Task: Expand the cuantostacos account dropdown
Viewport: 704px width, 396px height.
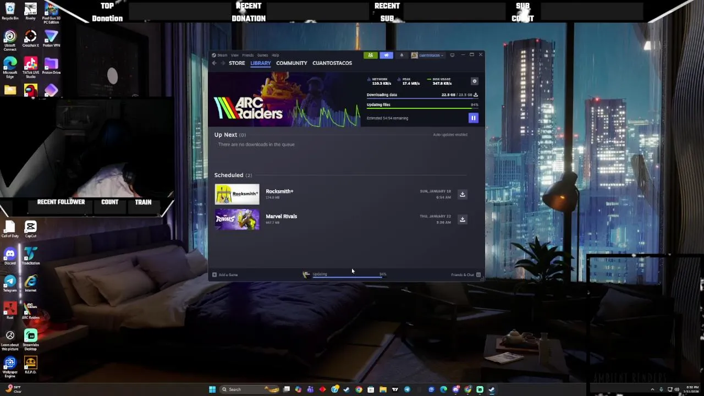Action: point(427,55)
